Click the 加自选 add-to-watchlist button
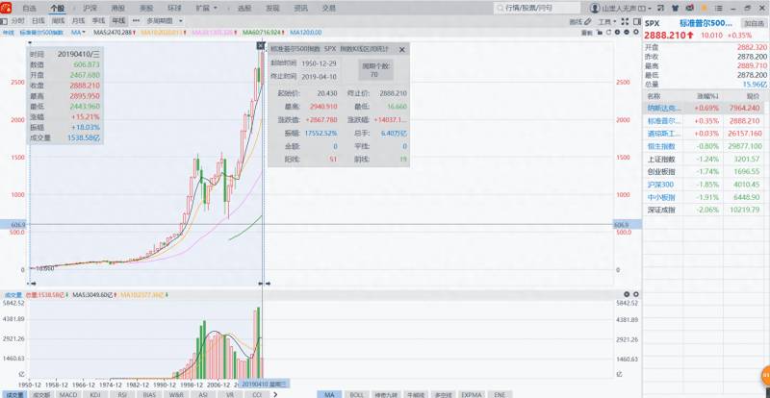Image resolution: width=770 pixels, height=398 pixels. pyautogui.click(x=755, y=23)
